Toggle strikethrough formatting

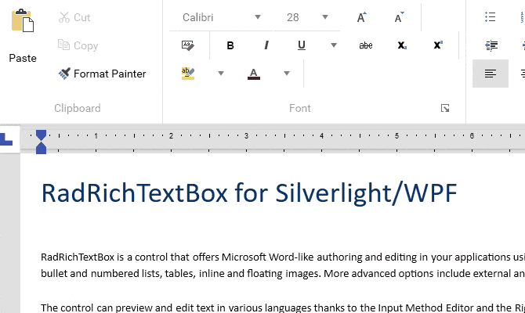point(366,45)
